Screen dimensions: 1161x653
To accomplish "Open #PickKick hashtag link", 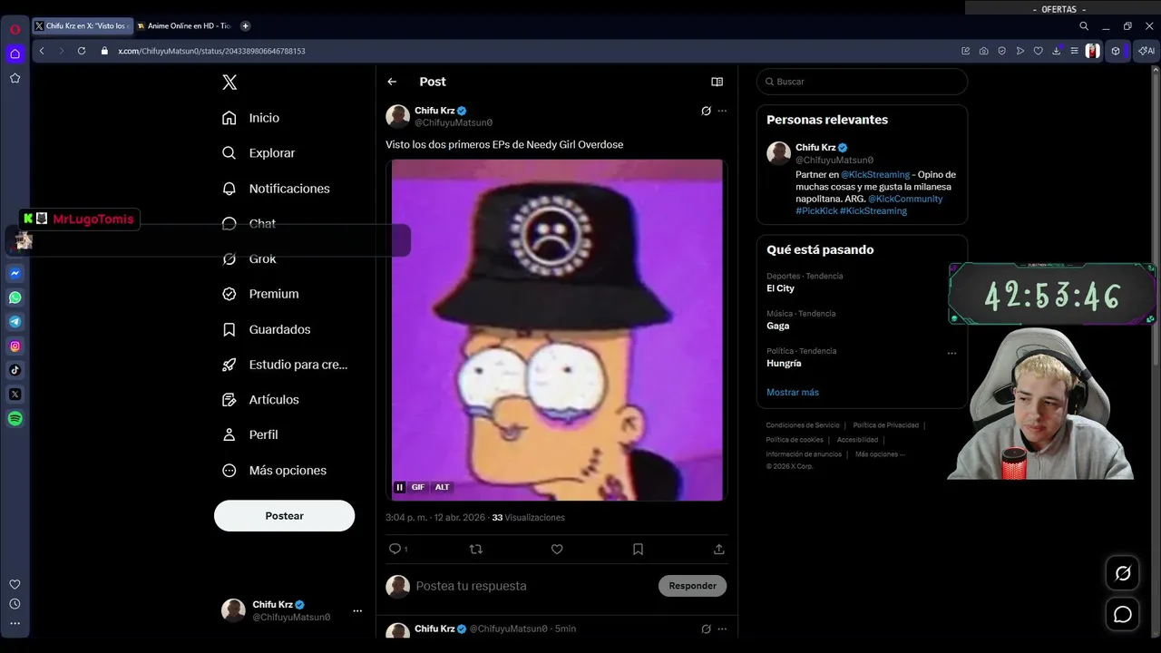I will tap(816, 210).
